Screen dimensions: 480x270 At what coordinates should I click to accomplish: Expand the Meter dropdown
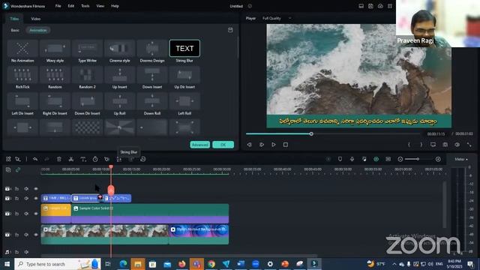click(x=461, y=159)
